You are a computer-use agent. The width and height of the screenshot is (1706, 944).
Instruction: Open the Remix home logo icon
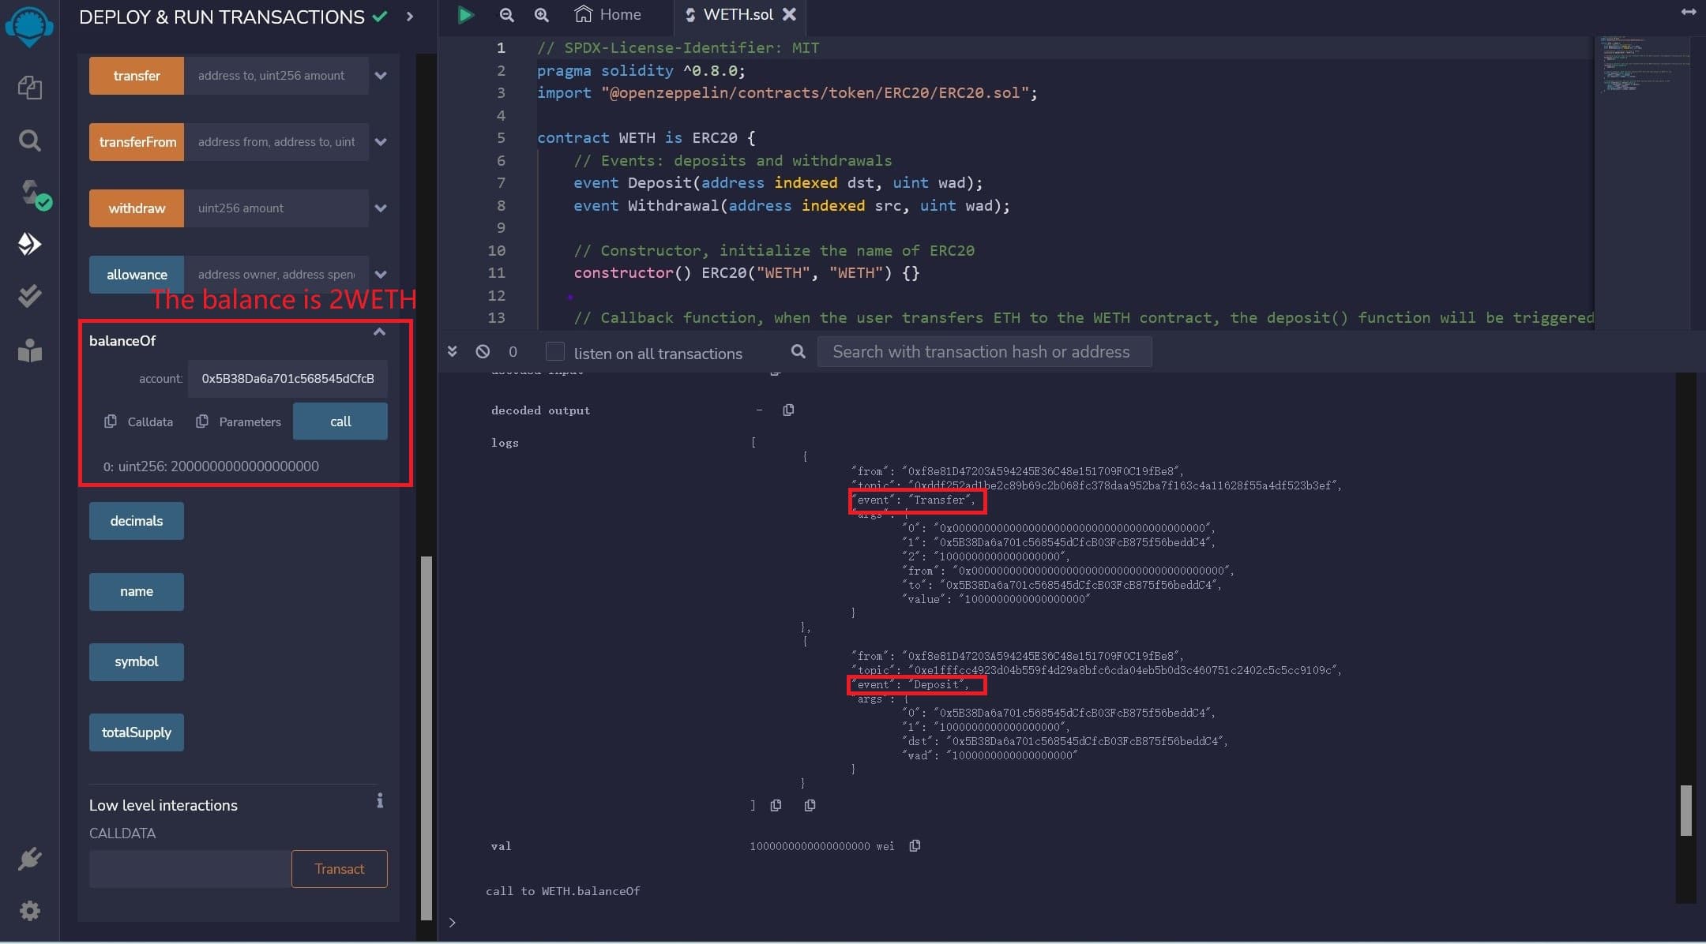[29, 26]
